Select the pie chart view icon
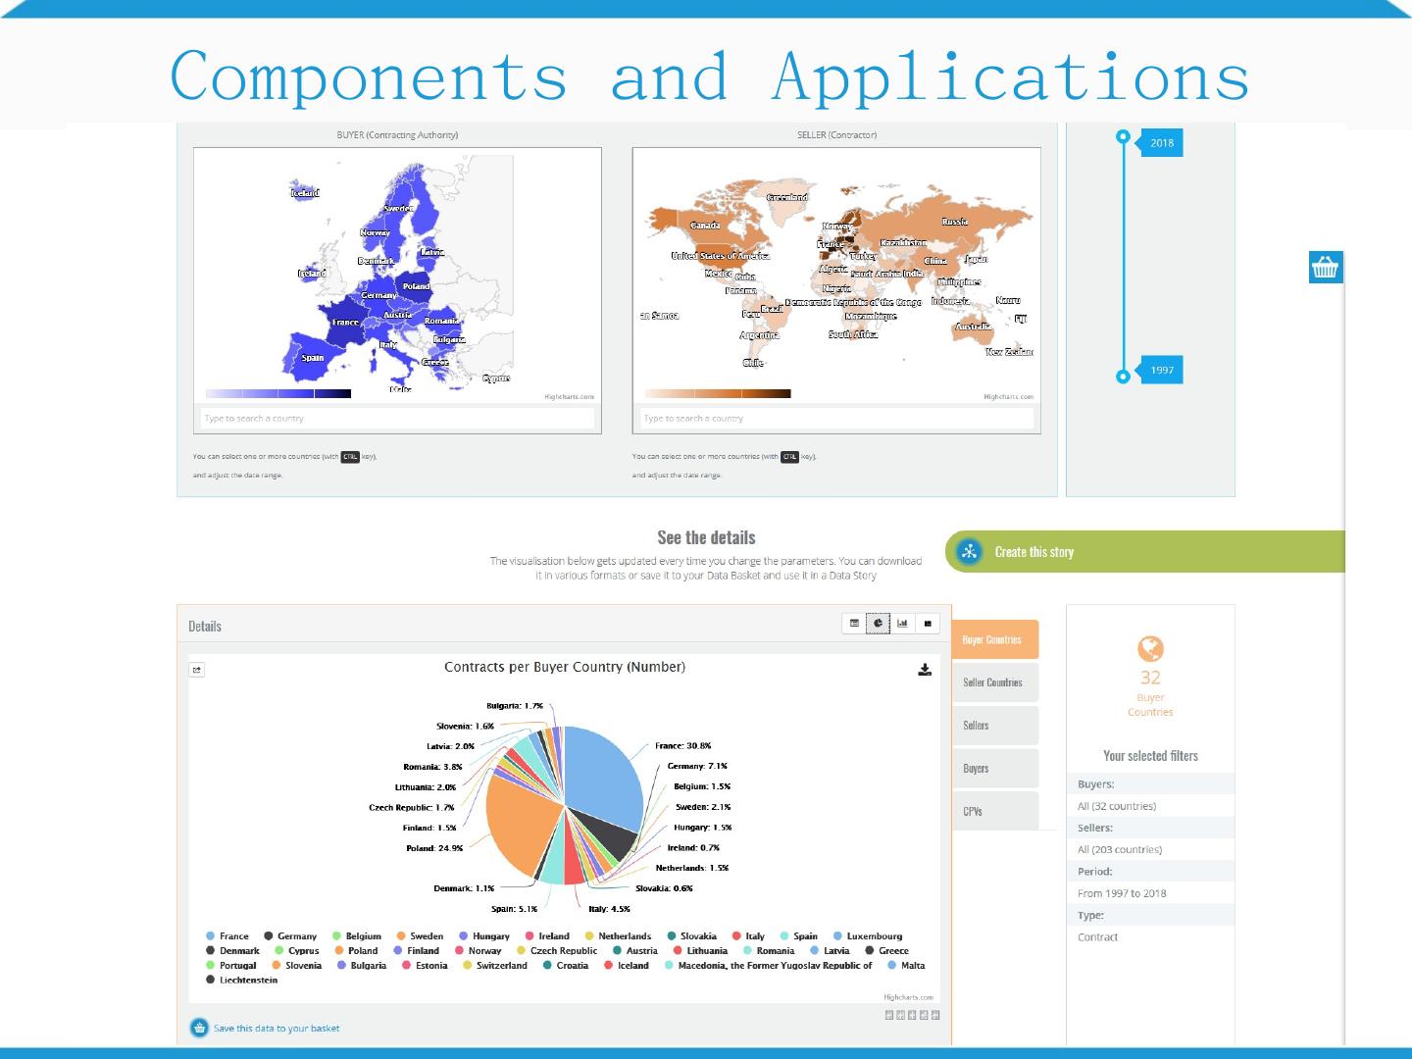This screenshot has width=1412, height=1059. click(879, 623)
